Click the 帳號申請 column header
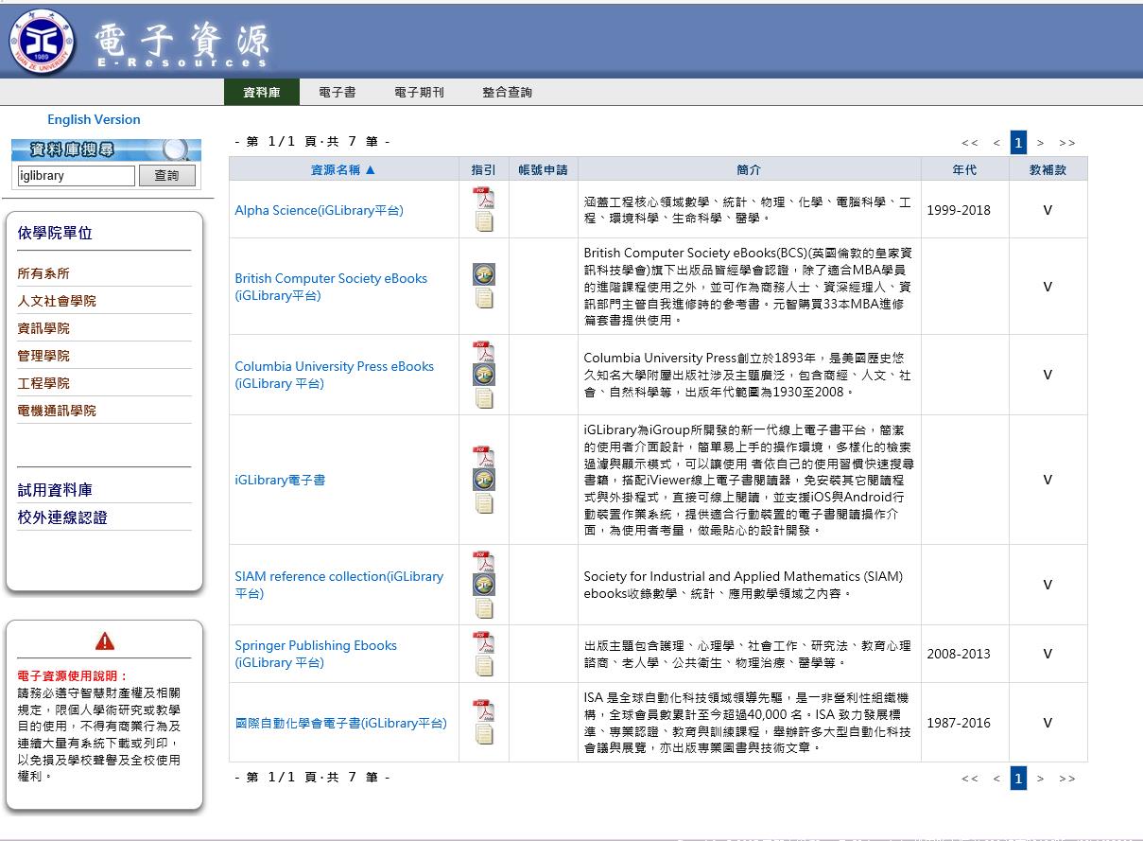 pyautogui.click(x=544, y=170)
